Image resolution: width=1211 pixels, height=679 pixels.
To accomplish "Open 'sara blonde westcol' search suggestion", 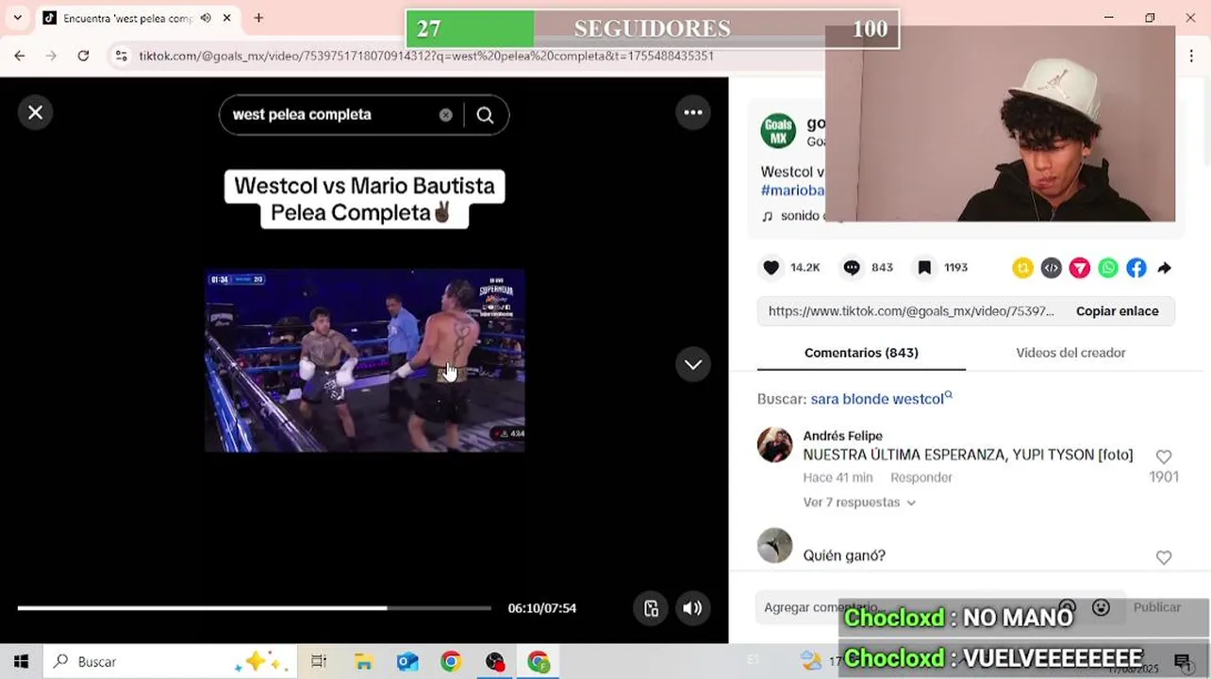I will (x=881, y=399).
